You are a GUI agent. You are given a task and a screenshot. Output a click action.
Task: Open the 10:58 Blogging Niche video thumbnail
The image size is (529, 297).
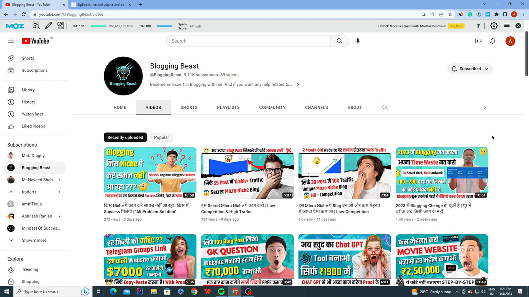[x=150, y=173]
